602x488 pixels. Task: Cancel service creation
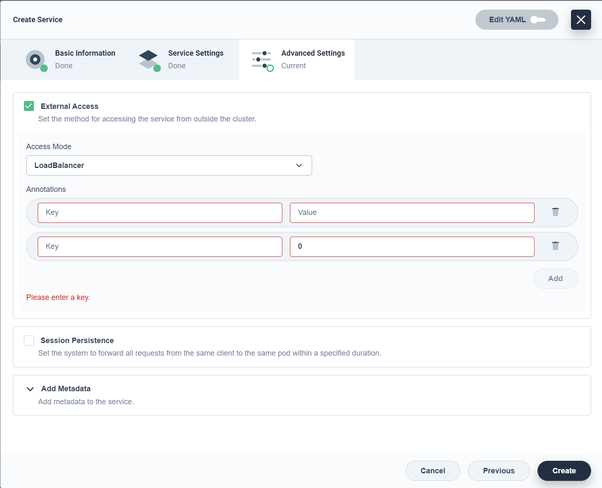tap(433, 470)
